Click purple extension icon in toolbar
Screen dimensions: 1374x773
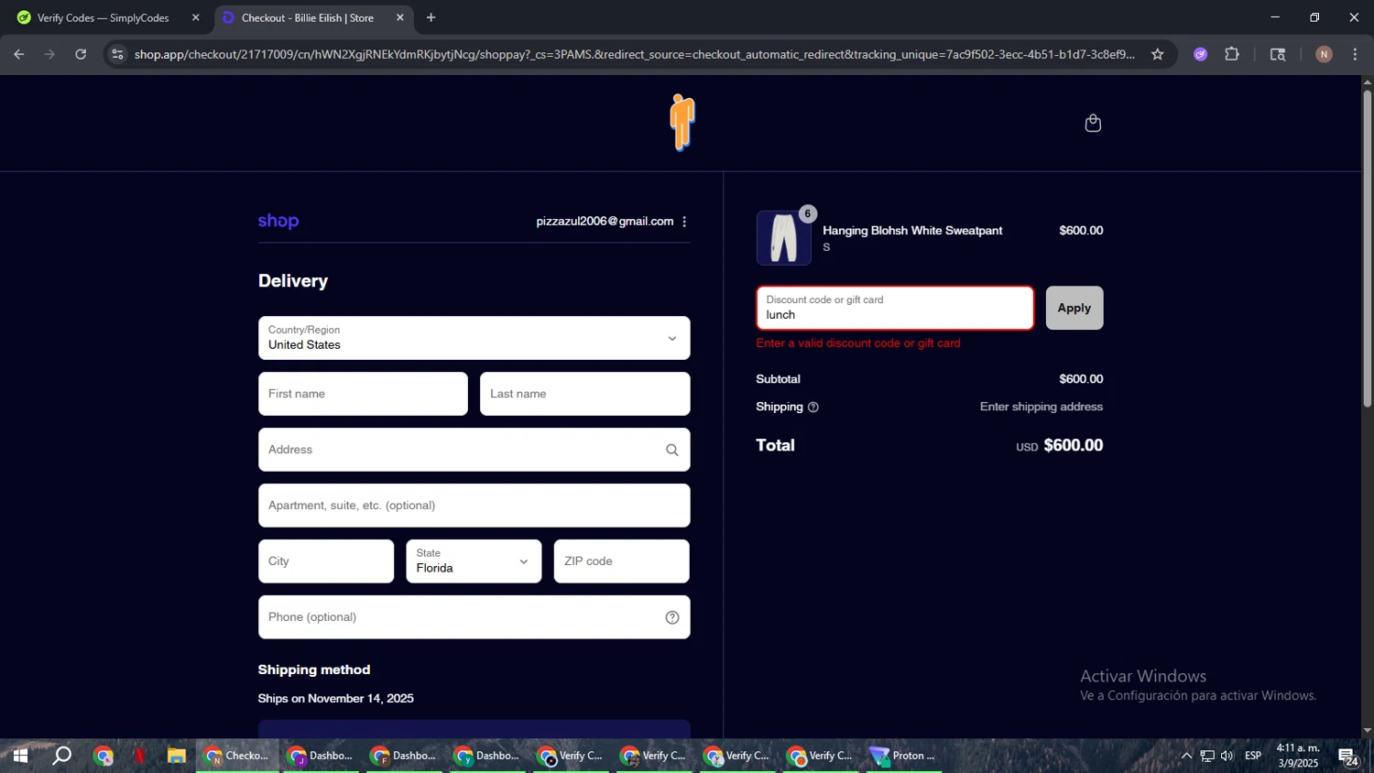(1200, 54)
